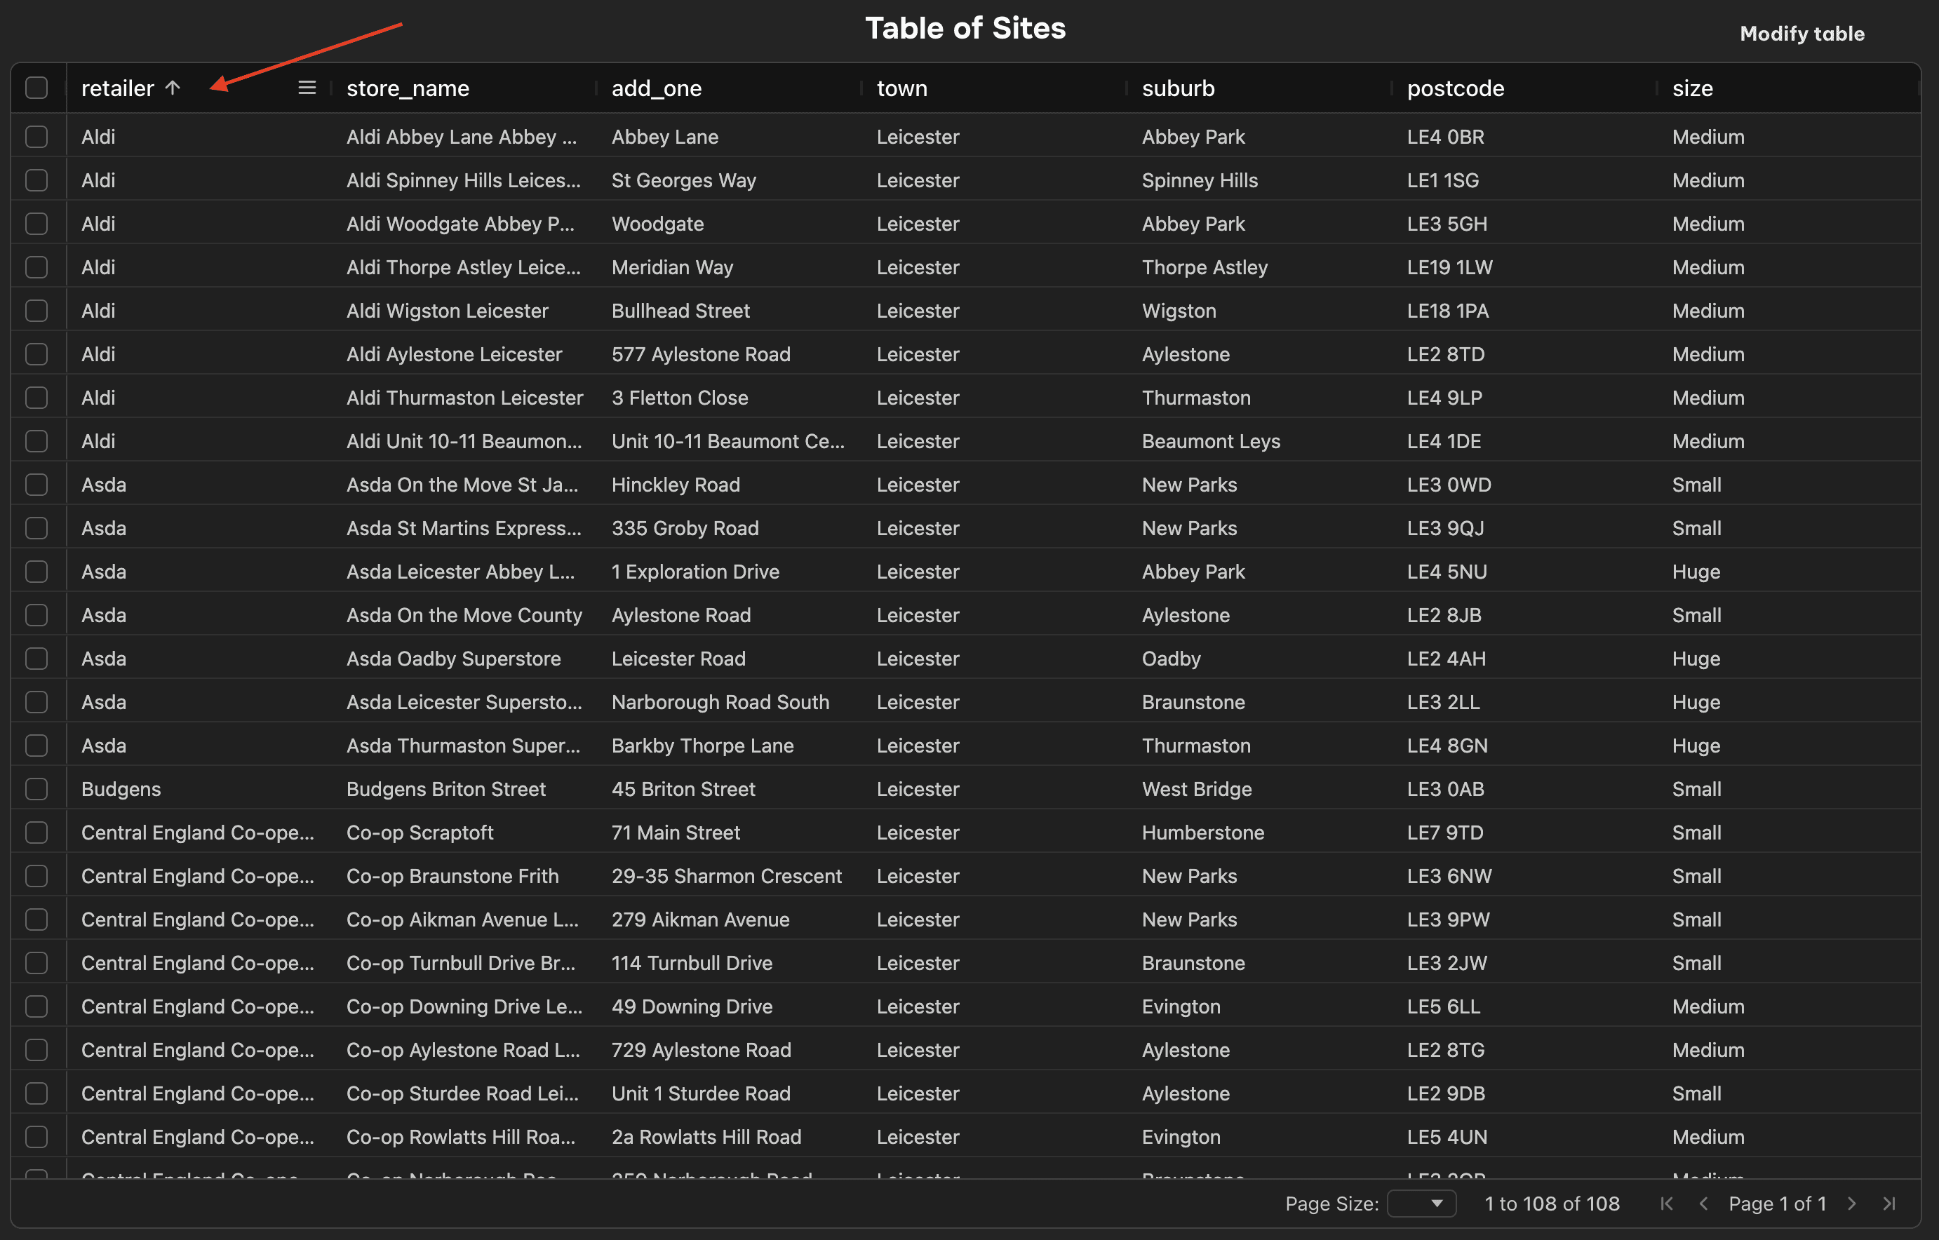Click the 'Budgens' retailer cell
Image resolution: width=1939 pixels, height=1240 pixels.
pyautogui.click(x=121, y=789)
